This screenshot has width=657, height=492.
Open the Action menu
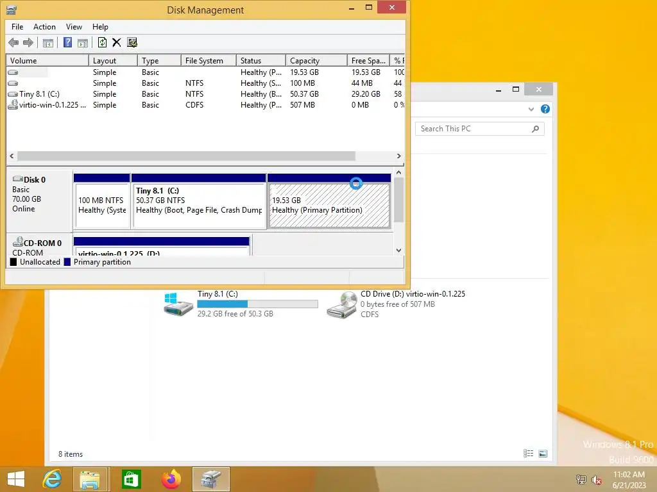[x=44, y=27]
